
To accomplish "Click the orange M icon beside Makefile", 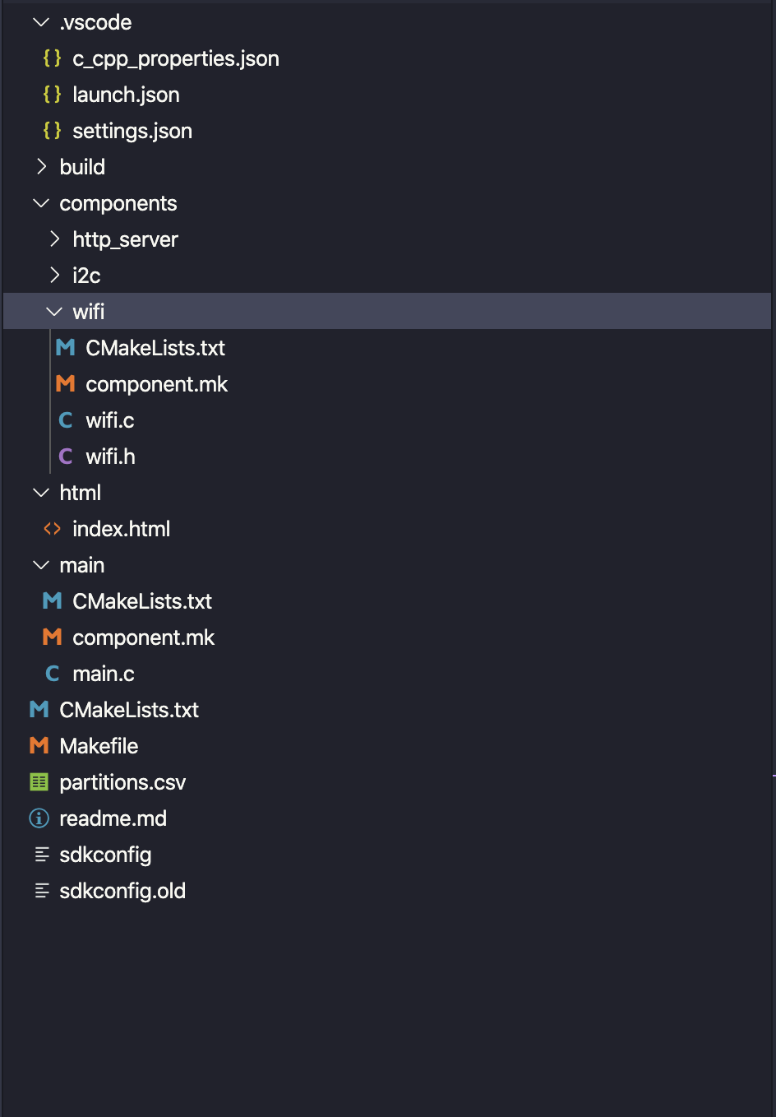I will [x=39, y=746].
